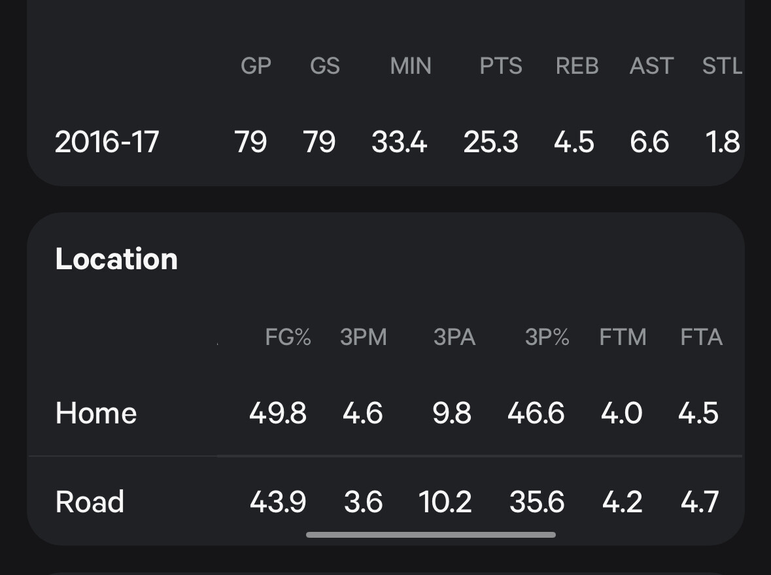
Task: Click the REB column header
Action: [577, 66]
